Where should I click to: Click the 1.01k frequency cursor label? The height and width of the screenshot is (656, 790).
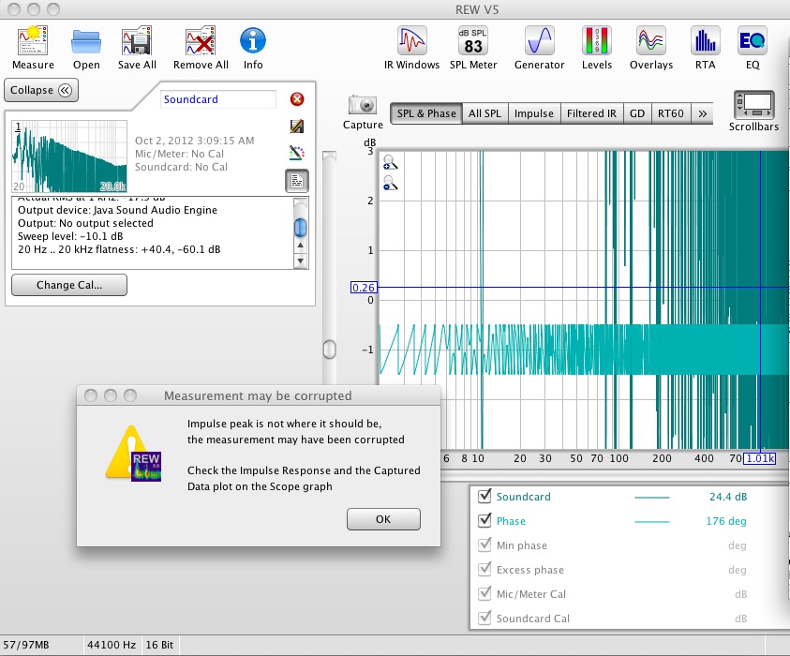coord(760,458)
